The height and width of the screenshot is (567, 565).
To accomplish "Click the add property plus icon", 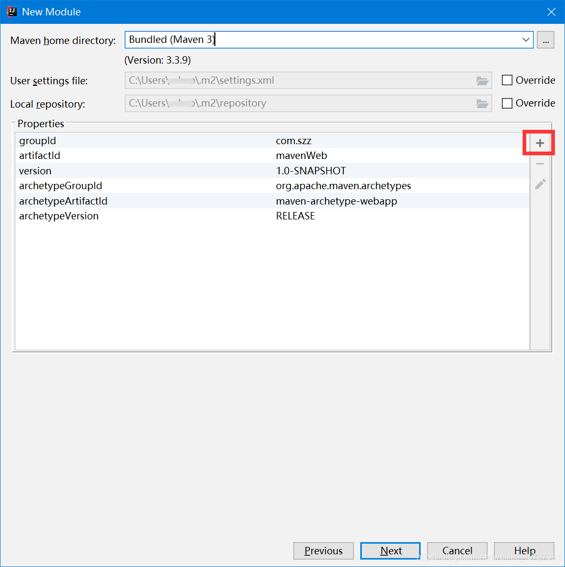I will (540, 143).
